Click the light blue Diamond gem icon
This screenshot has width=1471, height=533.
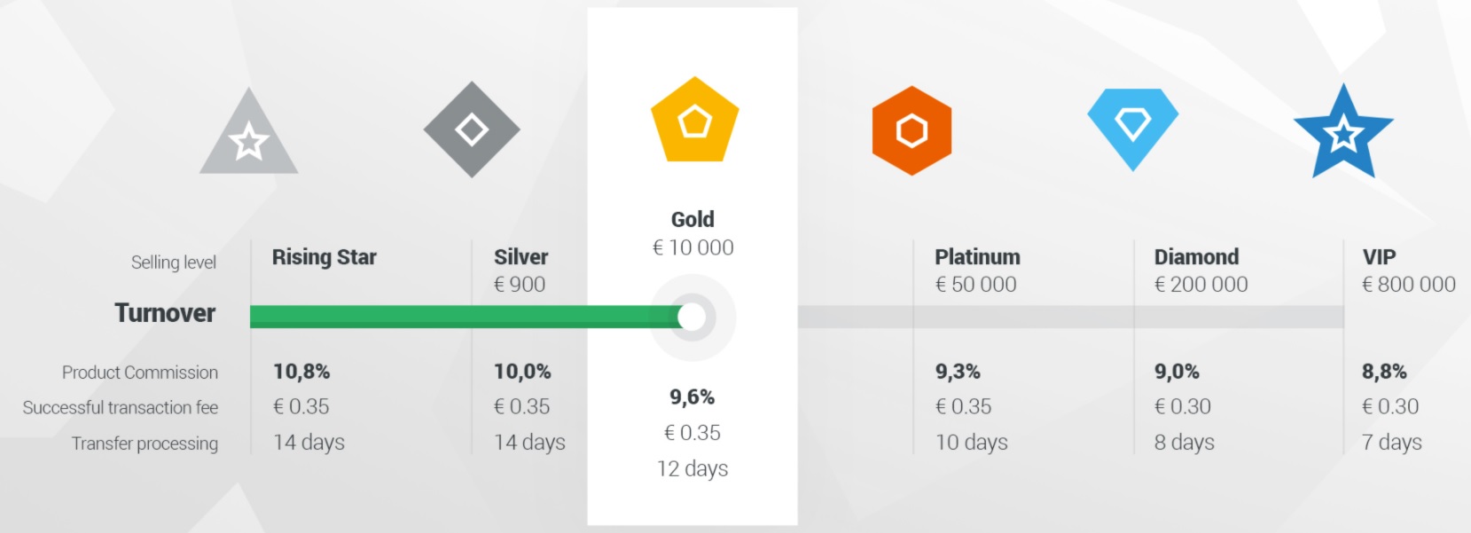coord(1133,129)
